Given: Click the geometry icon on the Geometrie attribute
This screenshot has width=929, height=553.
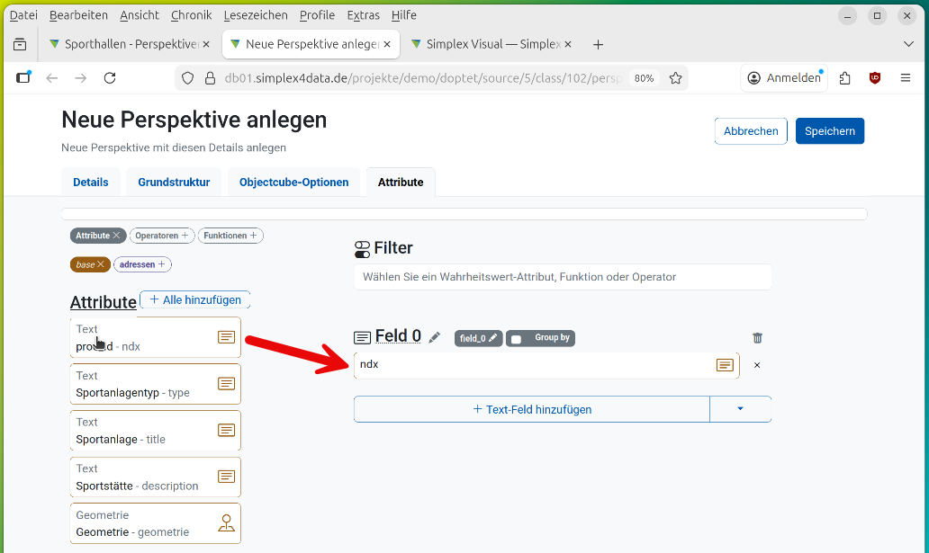Looking at the screenshot, I should (226, 523).
